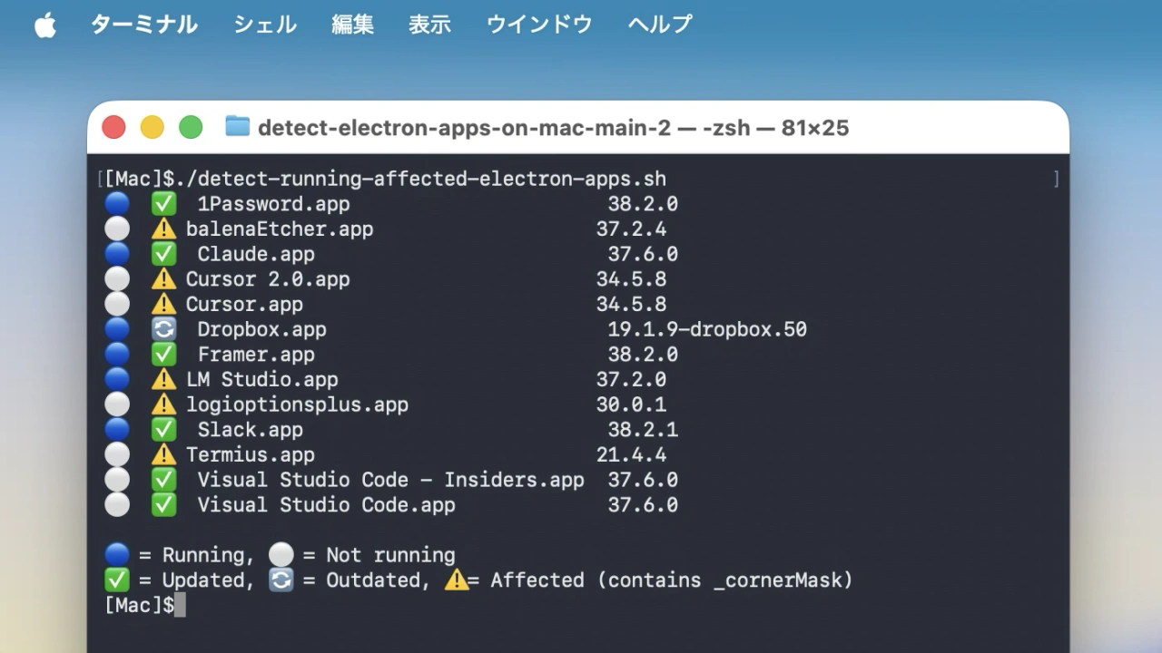1162x653 pixels.
Task: Click the checkmark beside Visual Studio Code.app
Action: (x=163, y=504)
